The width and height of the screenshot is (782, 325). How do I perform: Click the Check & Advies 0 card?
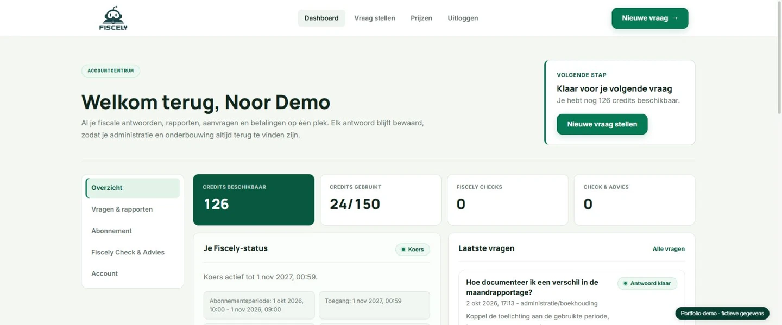(634, 200)
